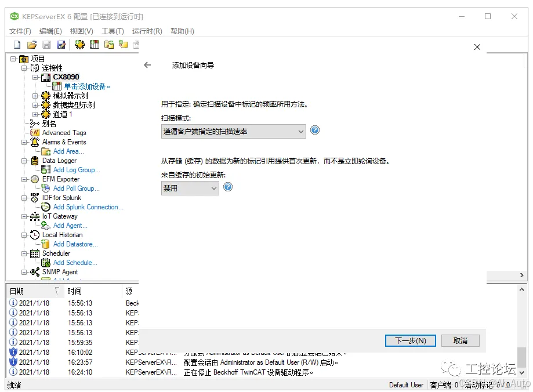Click the 源 column header
This screenshot has width=533, height=392.
coord(130,291)
